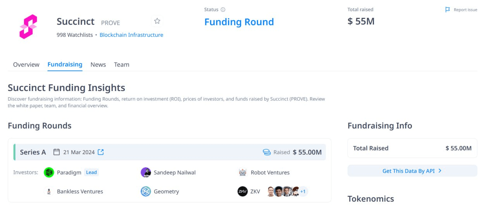Open the Status info tooltip icon

[x=223, y=10]
